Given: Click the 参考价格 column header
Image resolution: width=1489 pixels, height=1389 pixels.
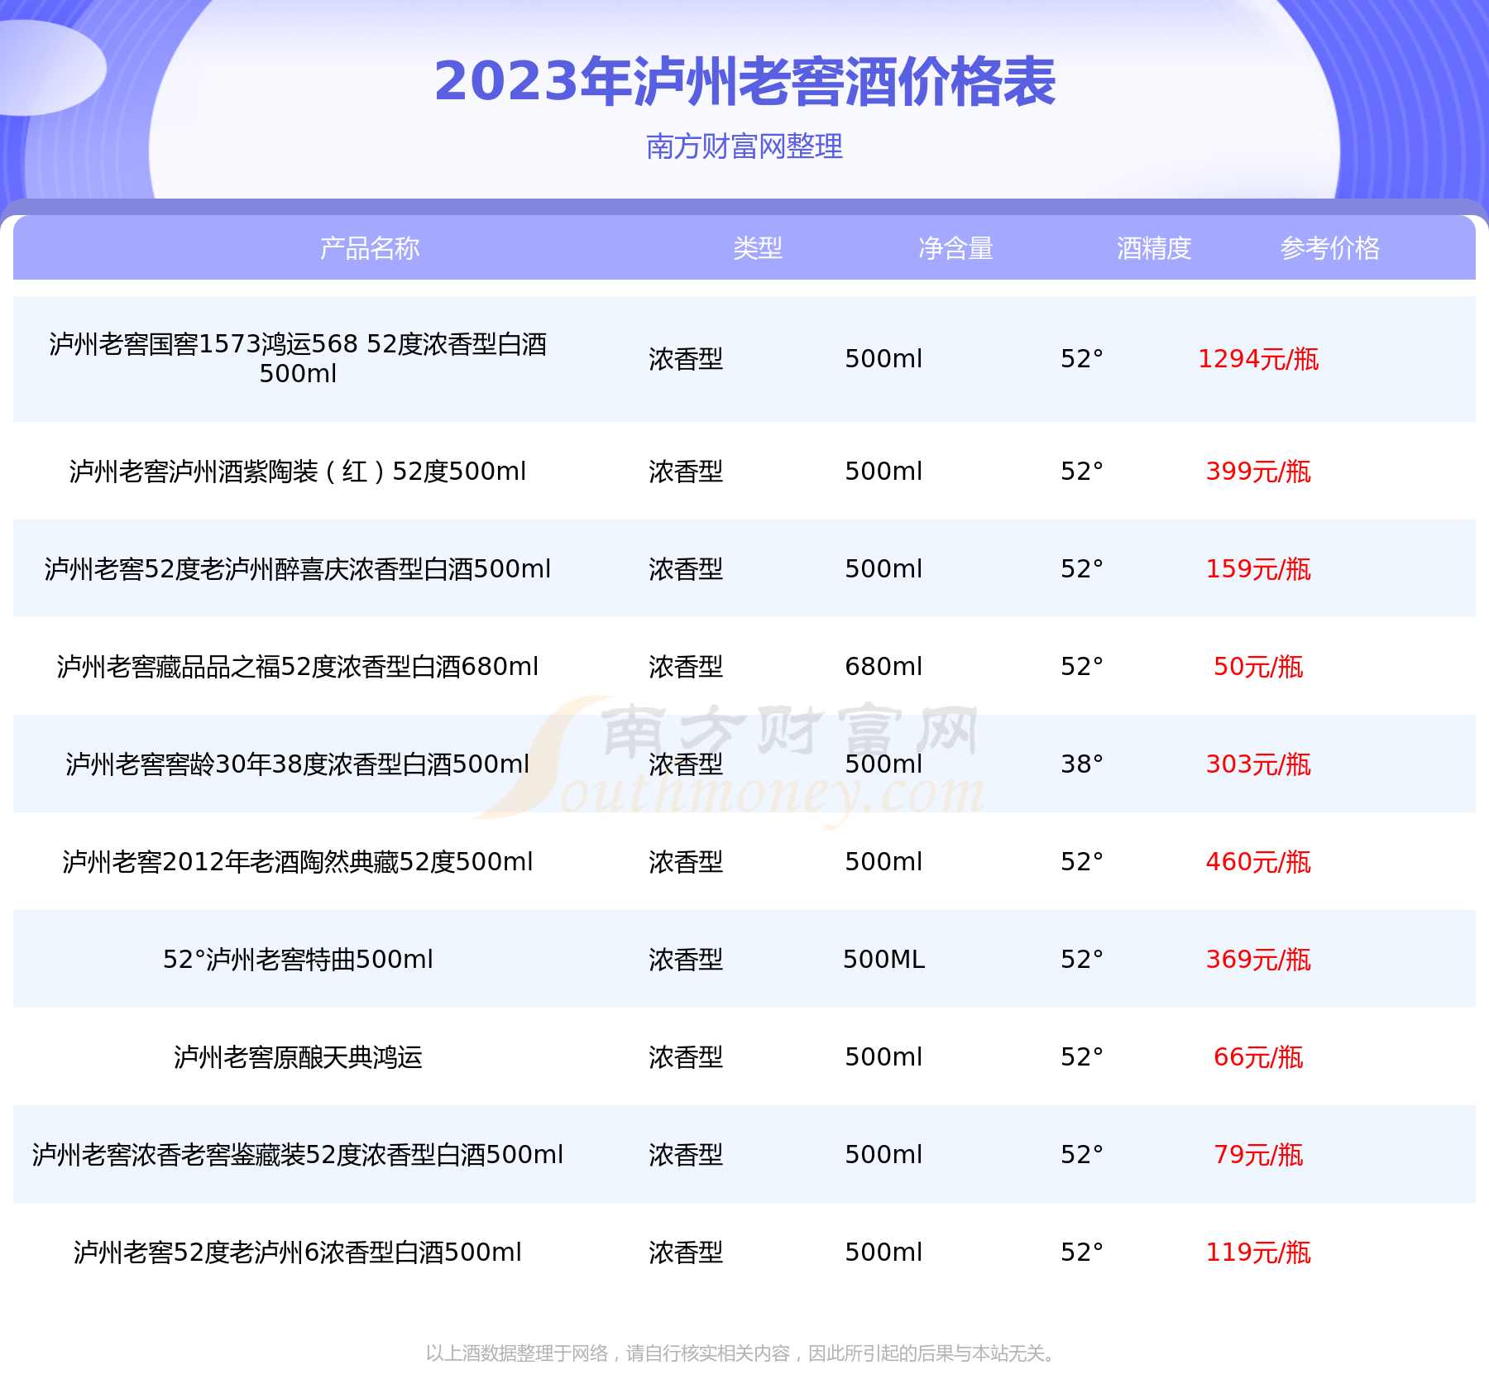Looking at the screenshot, I should click(1330, 248).
